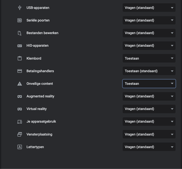The width and height of the screenshot is (182, 169).
Task: Click the Lettertypen letter A icon
Action: pyautogui.click(x=20, y=147)
